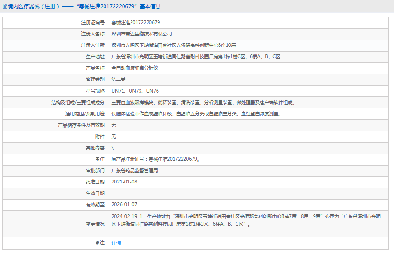394x253 pixels.
Task: Click the 审批部门 label
Action: coord(95,171)
